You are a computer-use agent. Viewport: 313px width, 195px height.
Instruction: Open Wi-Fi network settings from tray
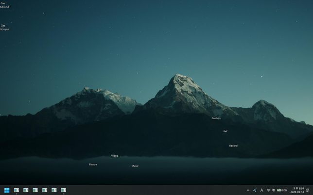268,190
